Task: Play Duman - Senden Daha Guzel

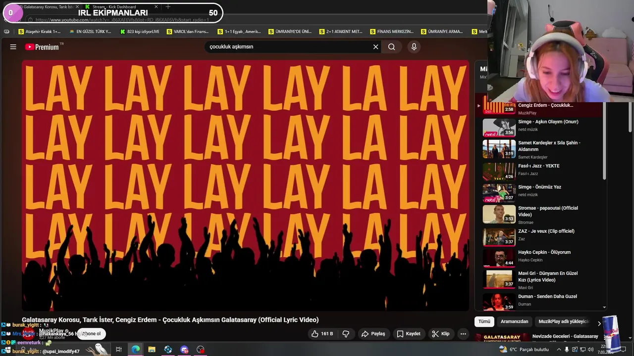Action: pyautogui.click(x=547, y=296)
